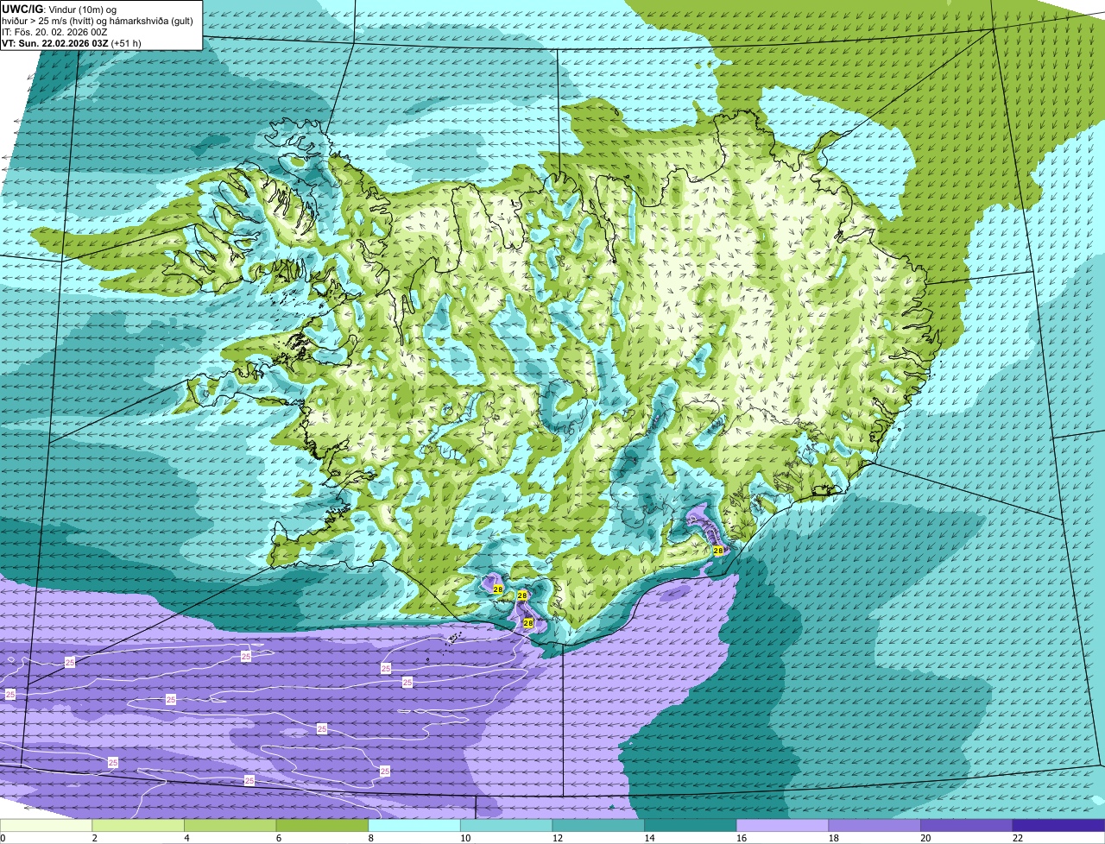This screenshot has width=1105, height=844.
Task: Select the 'VT: Sun. 22.02.2026 03Z (+51 h)' line
Action: [72, 42]
